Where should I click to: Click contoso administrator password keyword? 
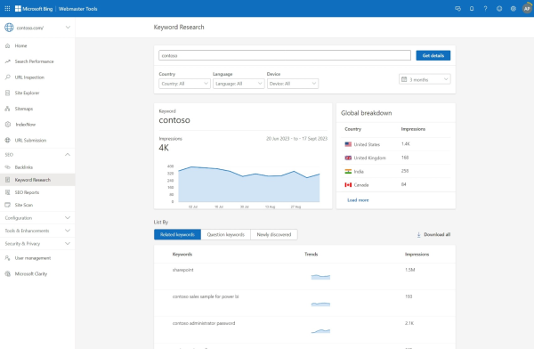(204, 323)
